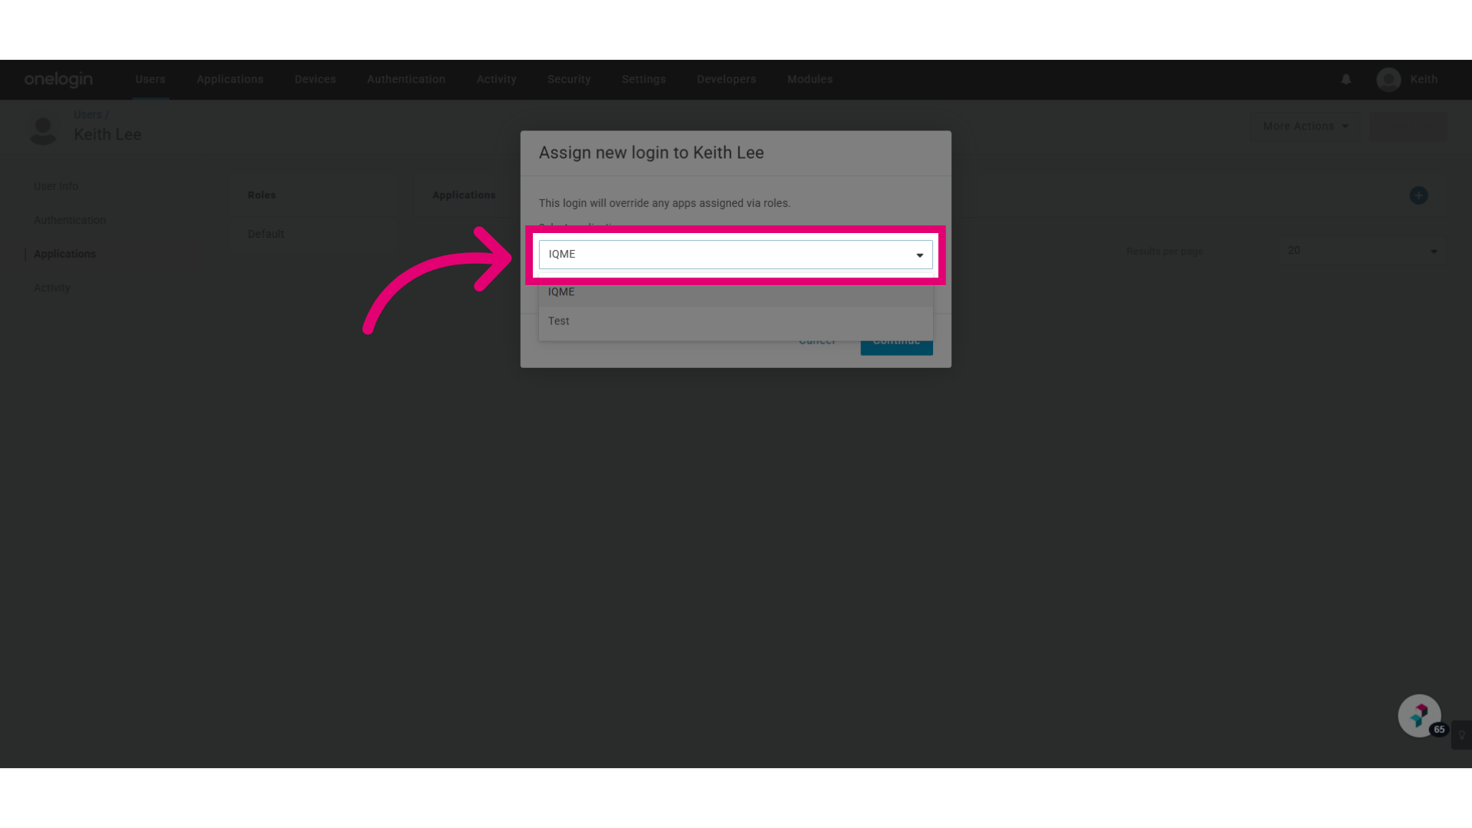Viewport: 1472px width, 828px height.
Task: Click the Users breadcrumb link
Action: coord(87,115)
